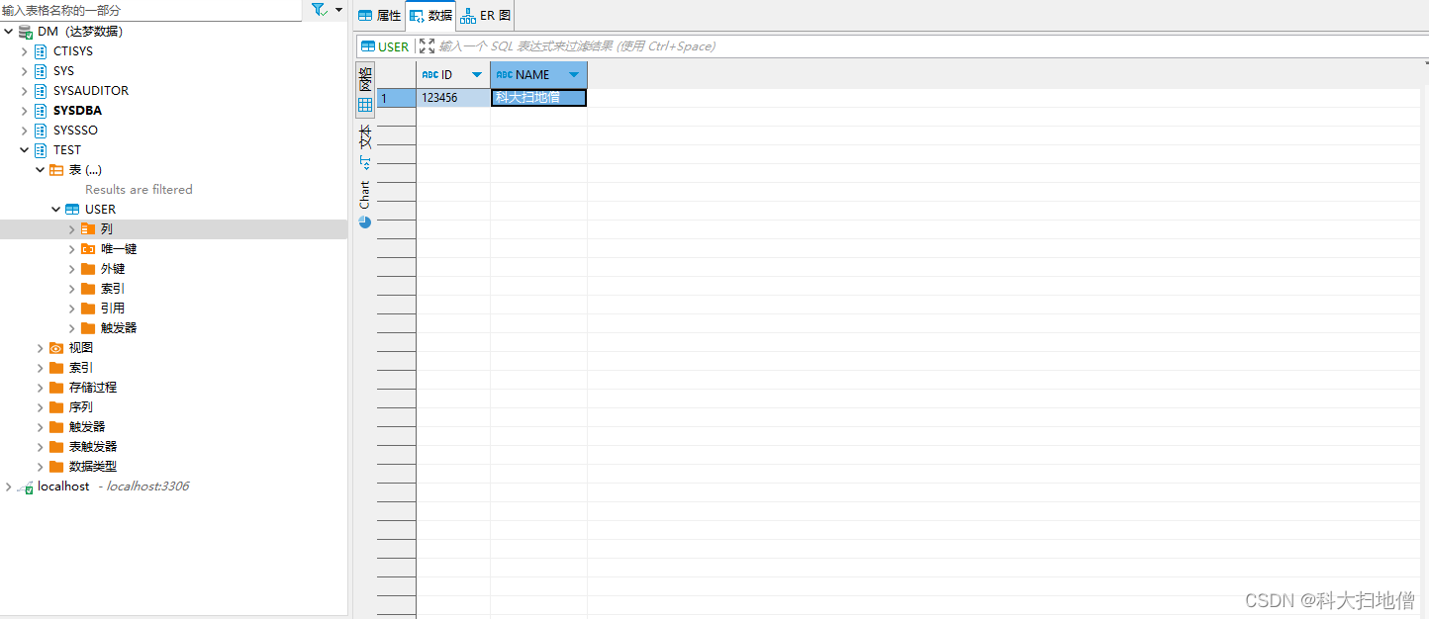The width and height of the screenshot is (1429, 619).
Task: Expand the SYSDBA schema node
Action: click(x=25, y=111)
